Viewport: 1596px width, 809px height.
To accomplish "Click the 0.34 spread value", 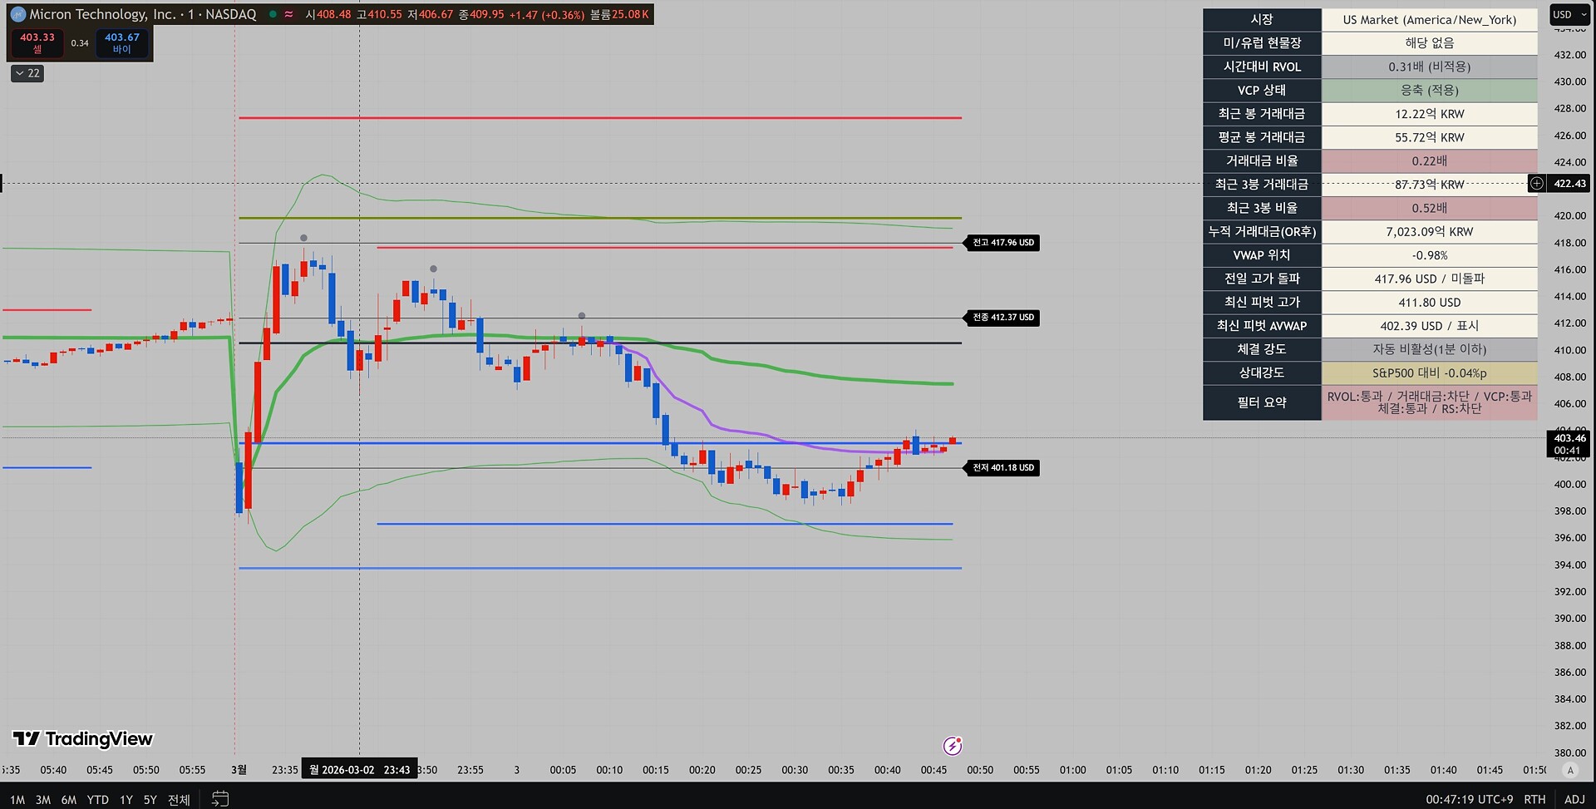I will (80, 43).
